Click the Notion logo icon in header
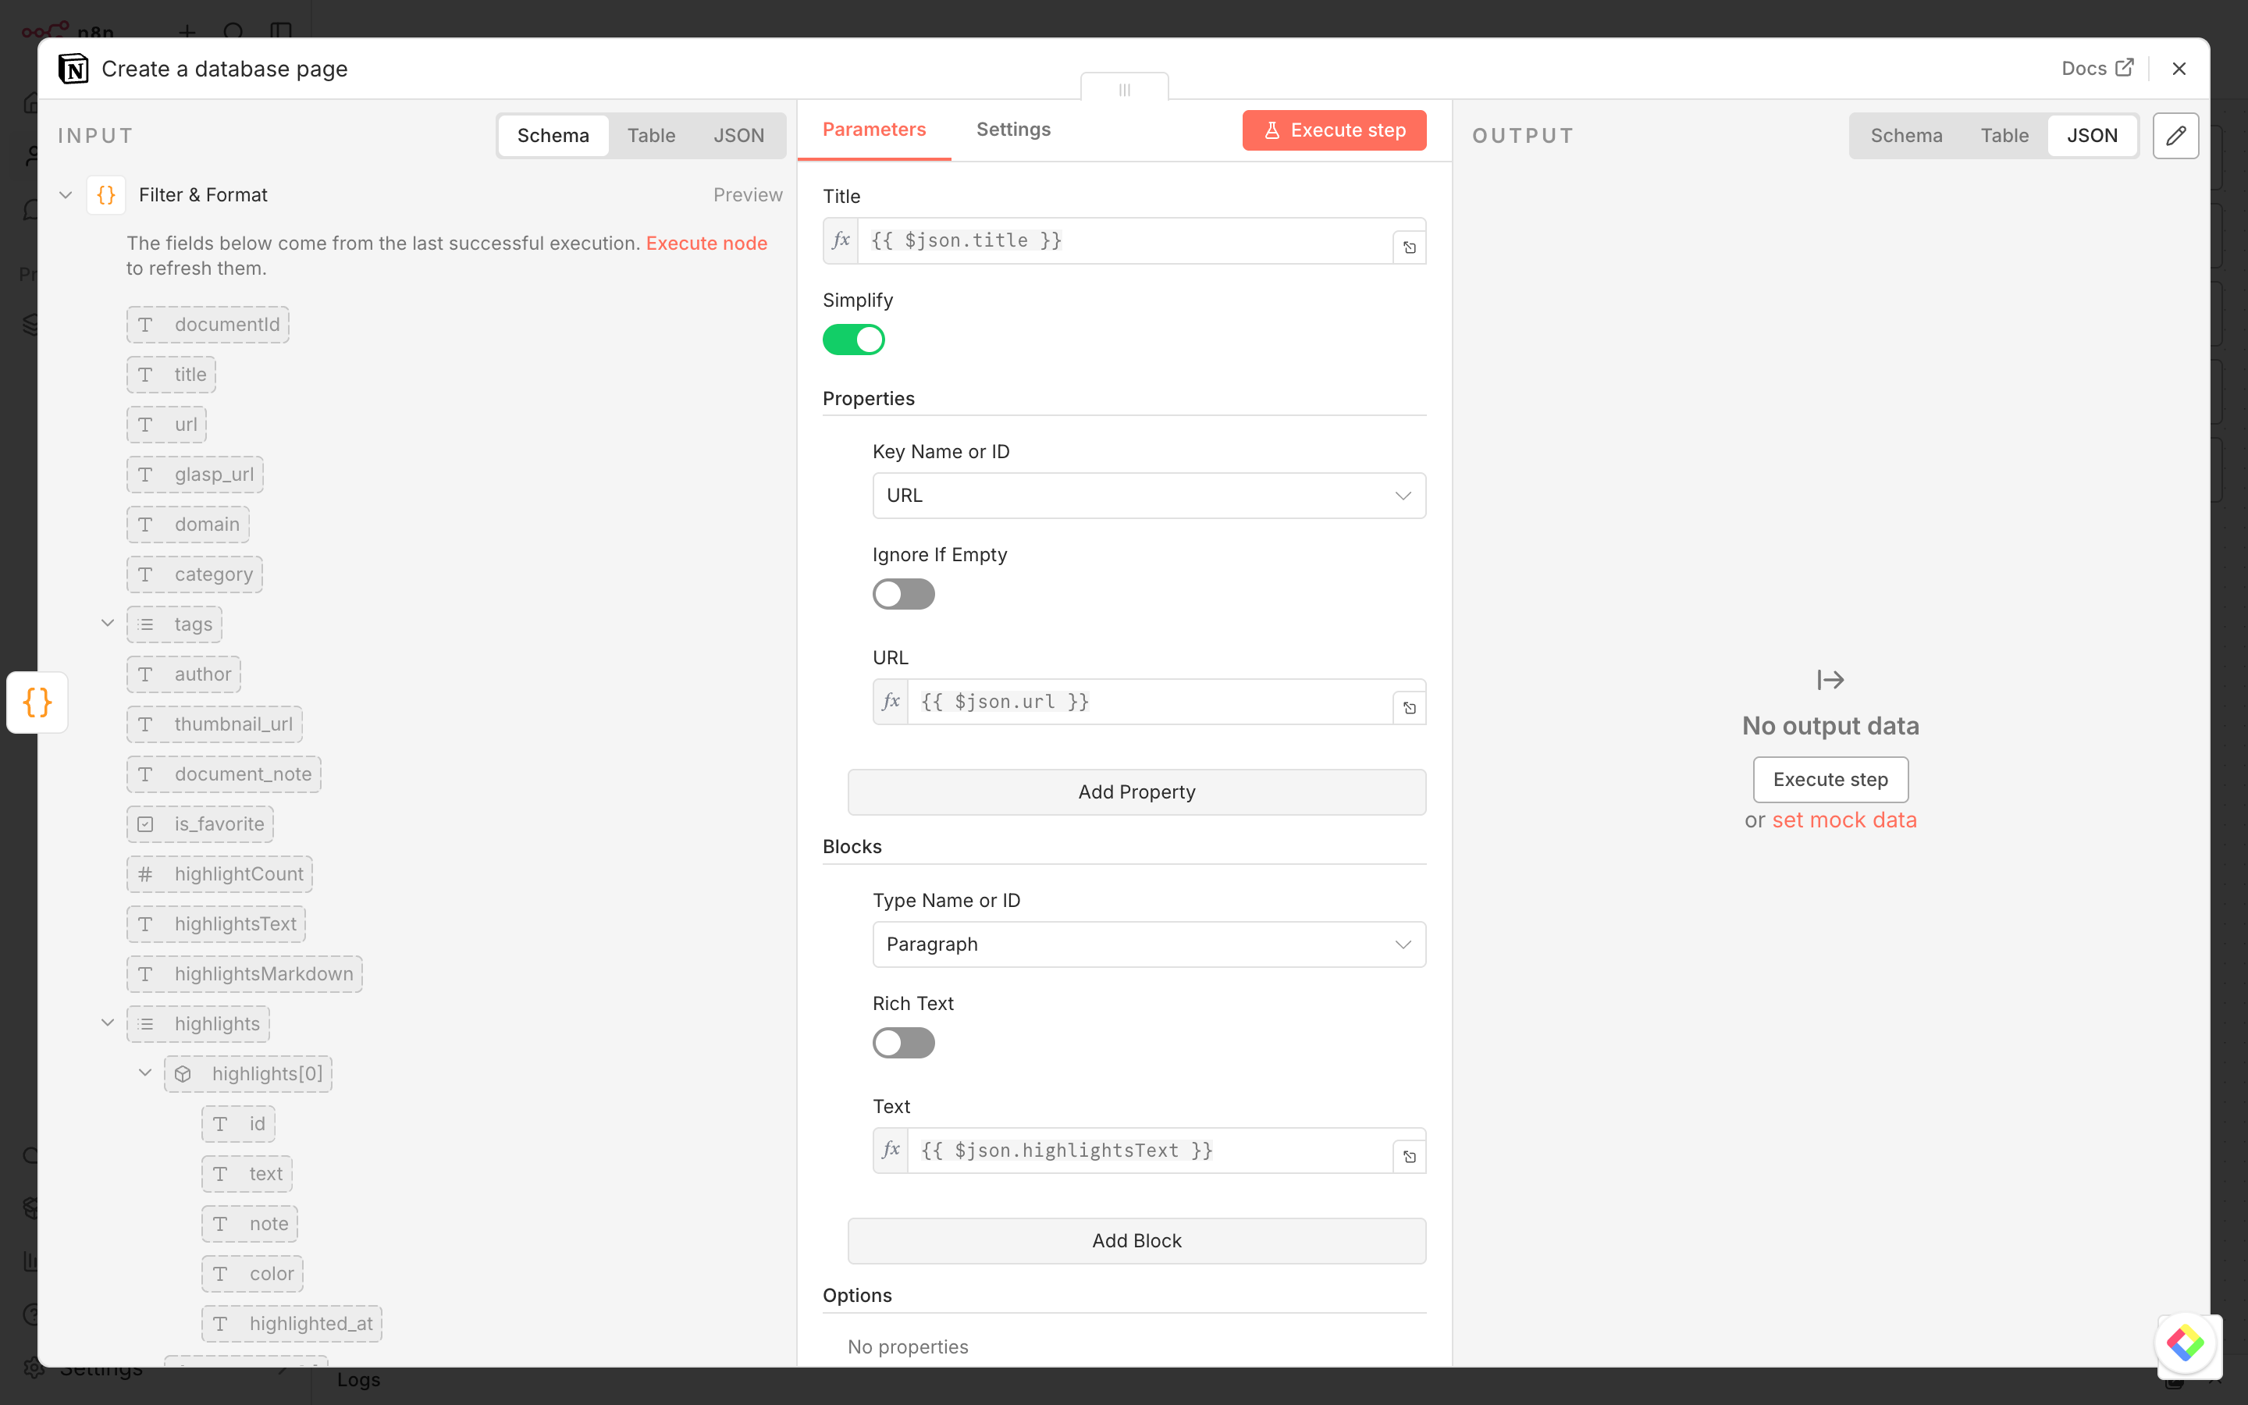The height and width of the screenshot is (1405, 2248). pyautogui.click(x=73, y=69)
